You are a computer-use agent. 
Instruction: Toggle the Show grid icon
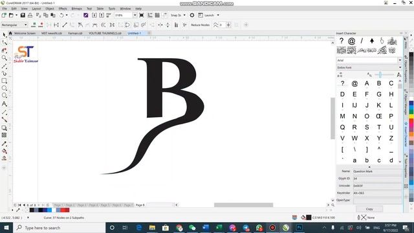click(157, 16)
